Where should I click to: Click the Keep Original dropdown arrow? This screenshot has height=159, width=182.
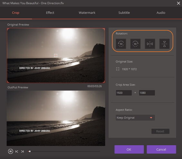pyautogui.click(x=151, y=118)
